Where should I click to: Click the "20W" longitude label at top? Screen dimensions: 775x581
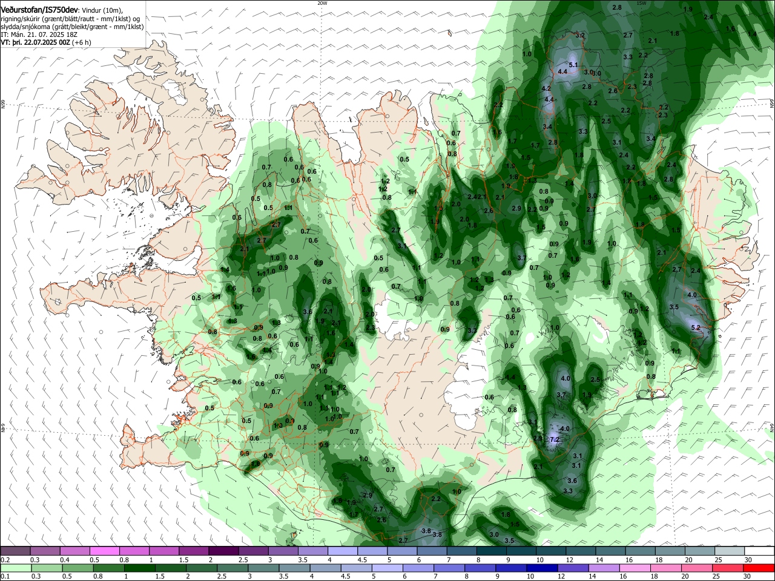[322, 3]
